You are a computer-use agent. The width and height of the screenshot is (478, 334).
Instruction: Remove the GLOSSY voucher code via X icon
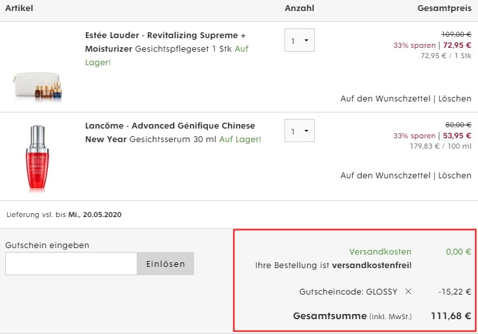[408, 291]
